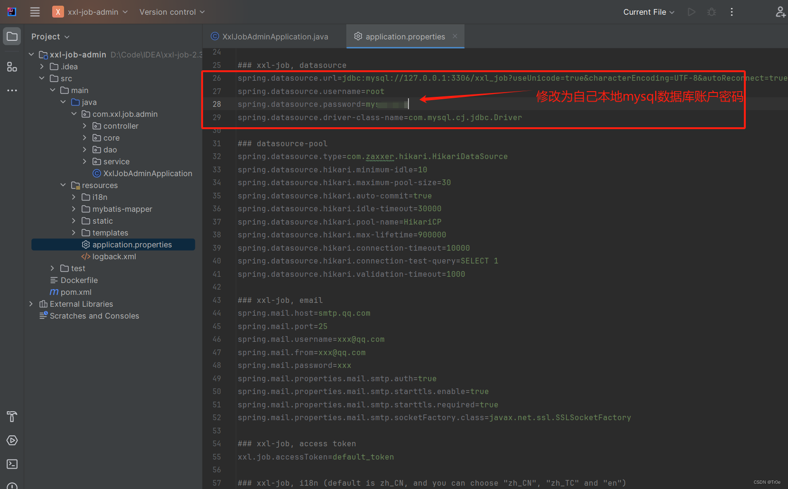The height and width of the screenshot is (489, 788).
Task: Expand the core package
Action: 84,138
